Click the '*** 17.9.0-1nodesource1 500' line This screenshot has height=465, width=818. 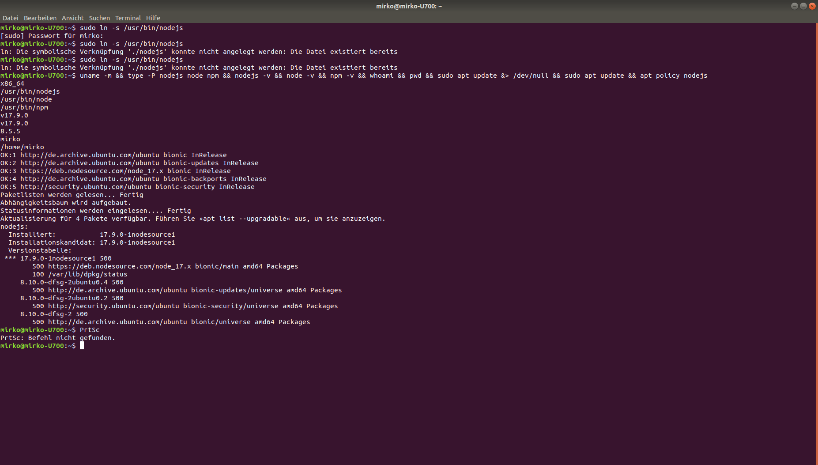[58, 258]
